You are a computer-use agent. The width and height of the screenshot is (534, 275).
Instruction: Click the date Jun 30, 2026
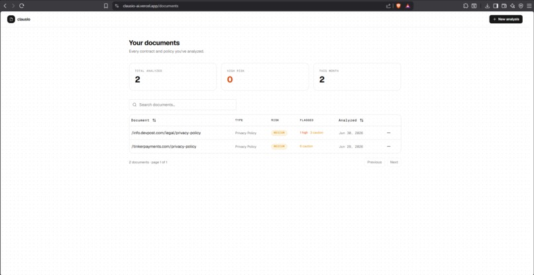351,133
